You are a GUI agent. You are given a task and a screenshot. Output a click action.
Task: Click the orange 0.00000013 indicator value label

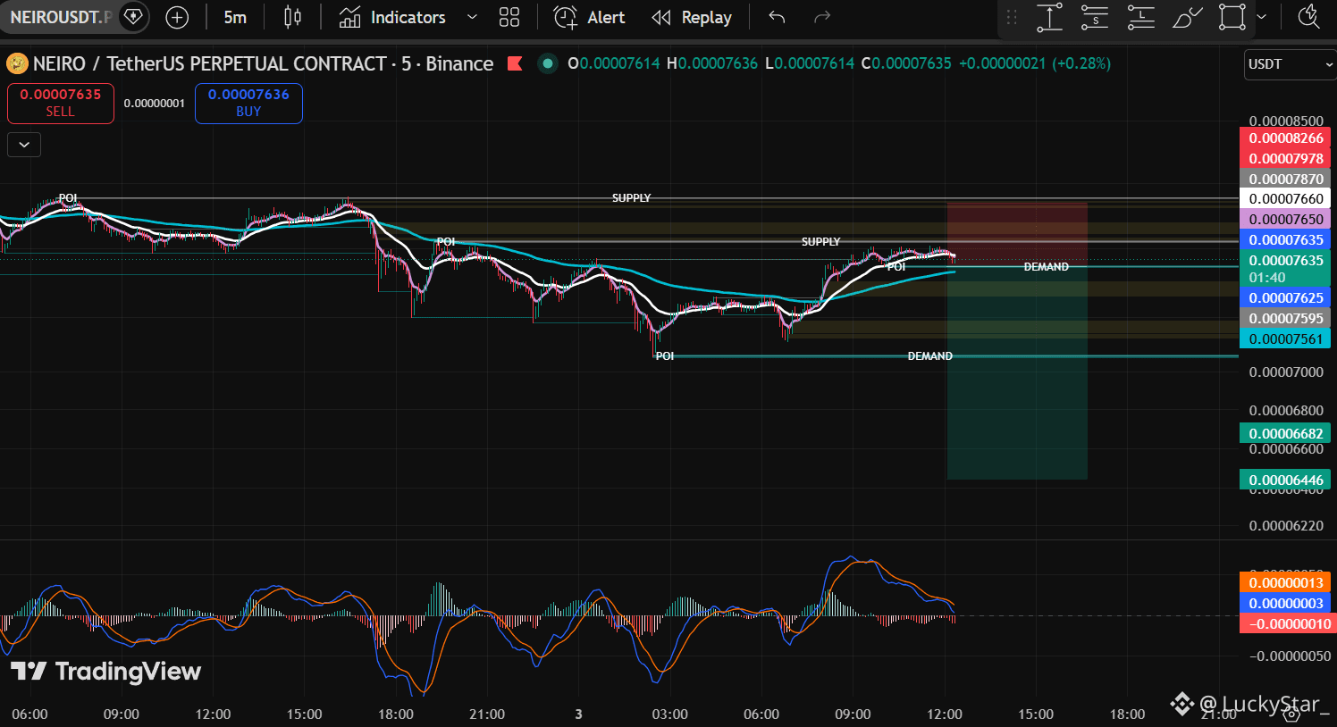(1285, 583)
